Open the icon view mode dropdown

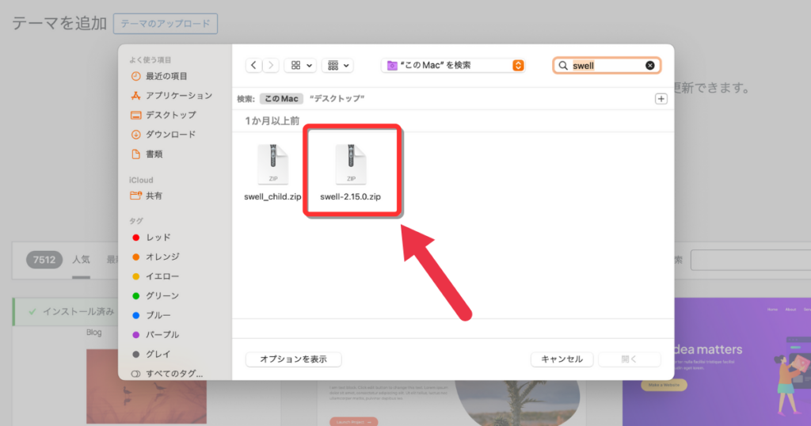pyautogui.click(x=300, y=66)
